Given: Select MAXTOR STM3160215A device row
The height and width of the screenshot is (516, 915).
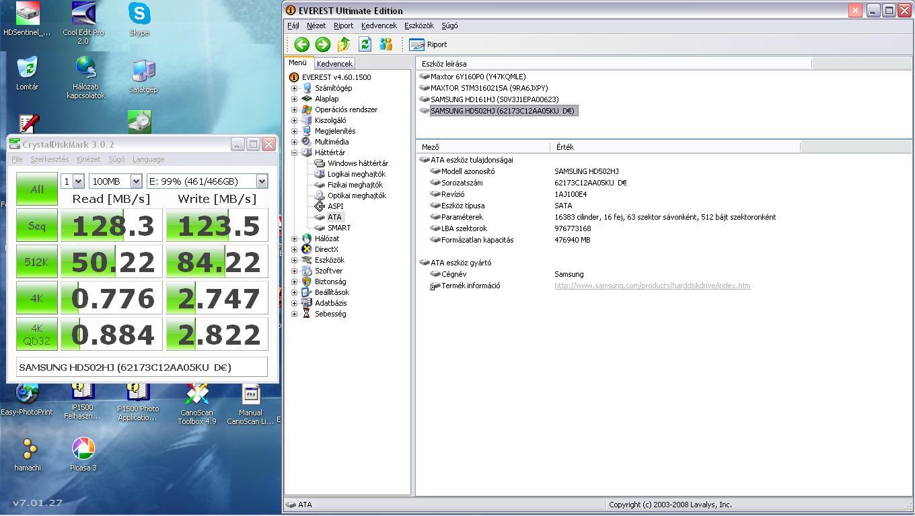Looking at the screenshot, I should [488, 88].
